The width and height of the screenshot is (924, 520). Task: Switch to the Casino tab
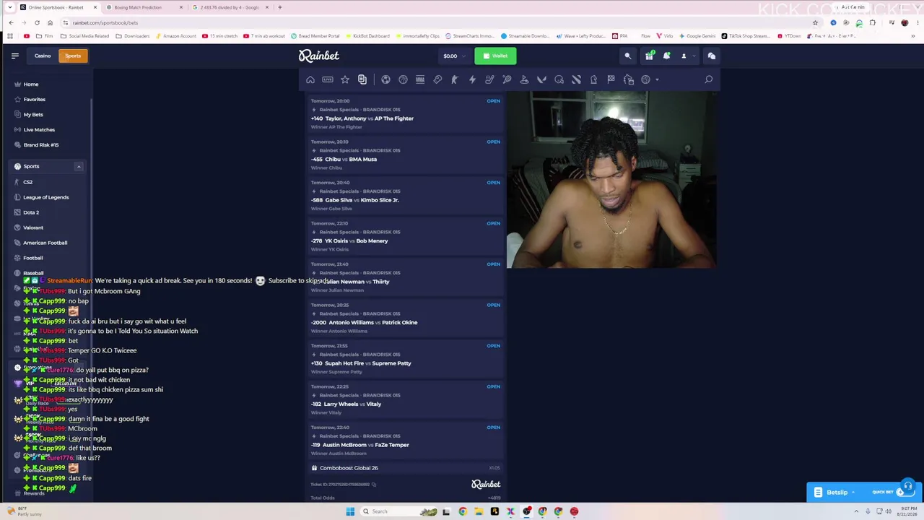43,56
